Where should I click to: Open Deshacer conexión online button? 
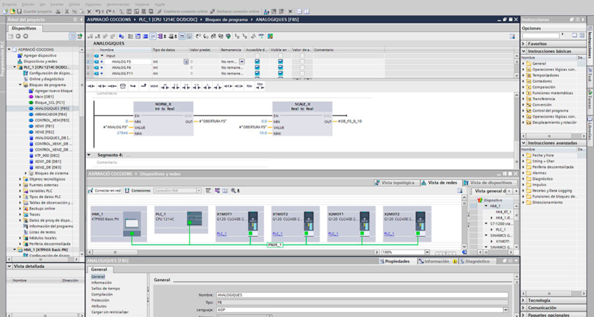click(234, 12)
